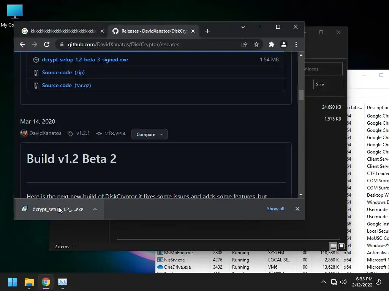Click the archive icon for tar.gz source
Image resolution: width=389 pixels, height=291 pixels.
pyautogui.click(x=36, y=85)
